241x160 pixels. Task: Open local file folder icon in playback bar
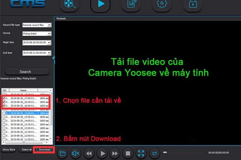[63, 153]
